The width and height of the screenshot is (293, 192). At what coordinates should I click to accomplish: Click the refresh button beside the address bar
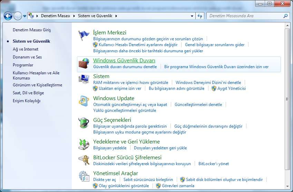tap(200, 16)
